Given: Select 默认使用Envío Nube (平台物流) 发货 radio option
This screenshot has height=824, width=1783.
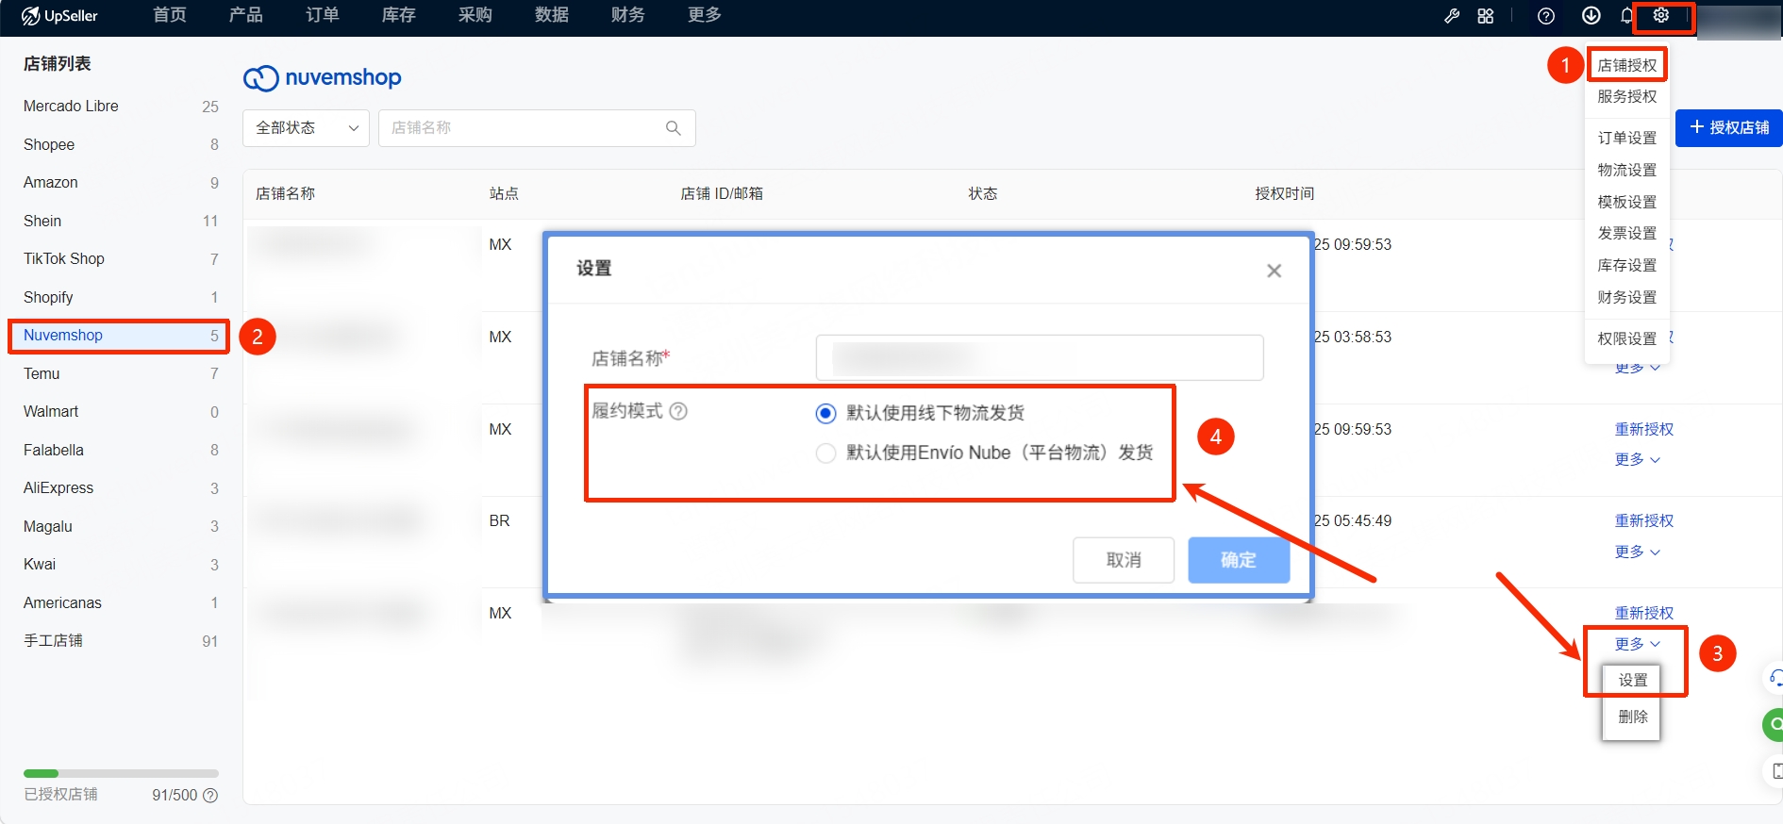Looking at the screenshot, I should click(x=826, y=453).
